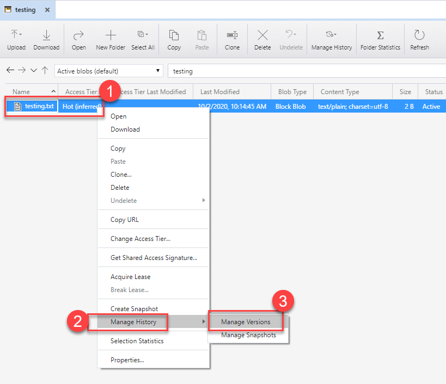Click the navigate up arrow
This screenshot has width=446, height=384.
click(x=45, y=71)
